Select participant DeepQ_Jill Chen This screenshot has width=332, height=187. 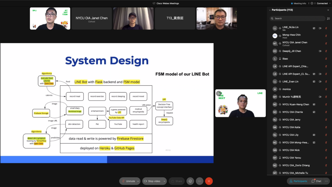tap(299, 51)
